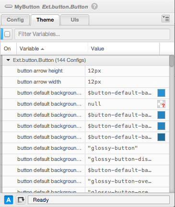Select the Theme tab
175x207 pixels.
(x=45, y=20)
